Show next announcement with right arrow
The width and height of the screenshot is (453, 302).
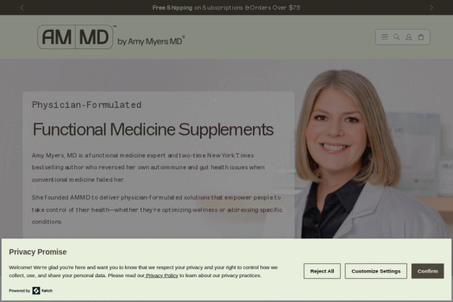pyautogui.click(x=431, y=8)
